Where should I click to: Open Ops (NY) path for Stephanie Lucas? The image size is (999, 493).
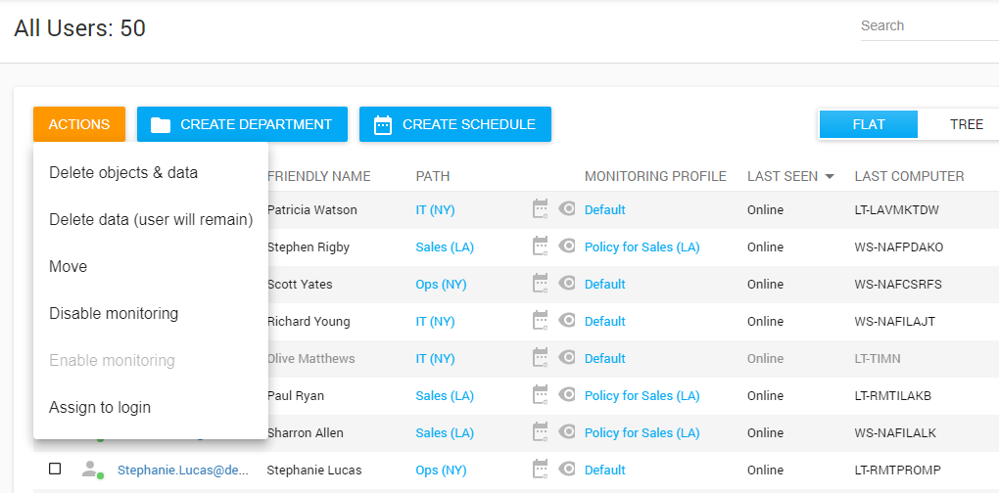click(441, 471)
